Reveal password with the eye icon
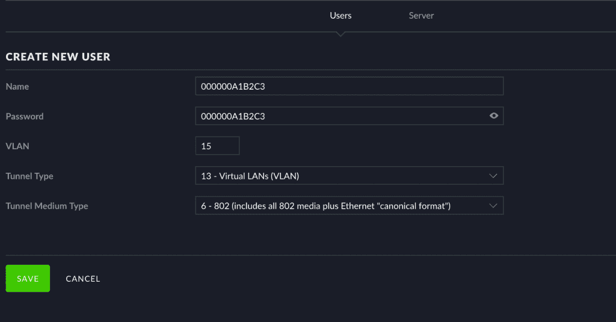Image resolution: width=616 pixels, height=322 pixels. click(x=494, y=116)
